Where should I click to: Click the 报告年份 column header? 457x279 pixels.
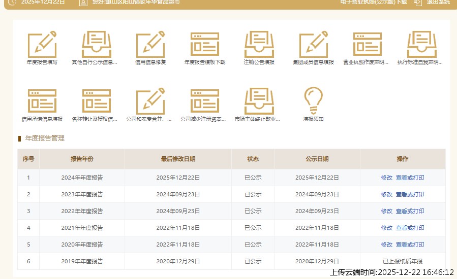[82, 159]
